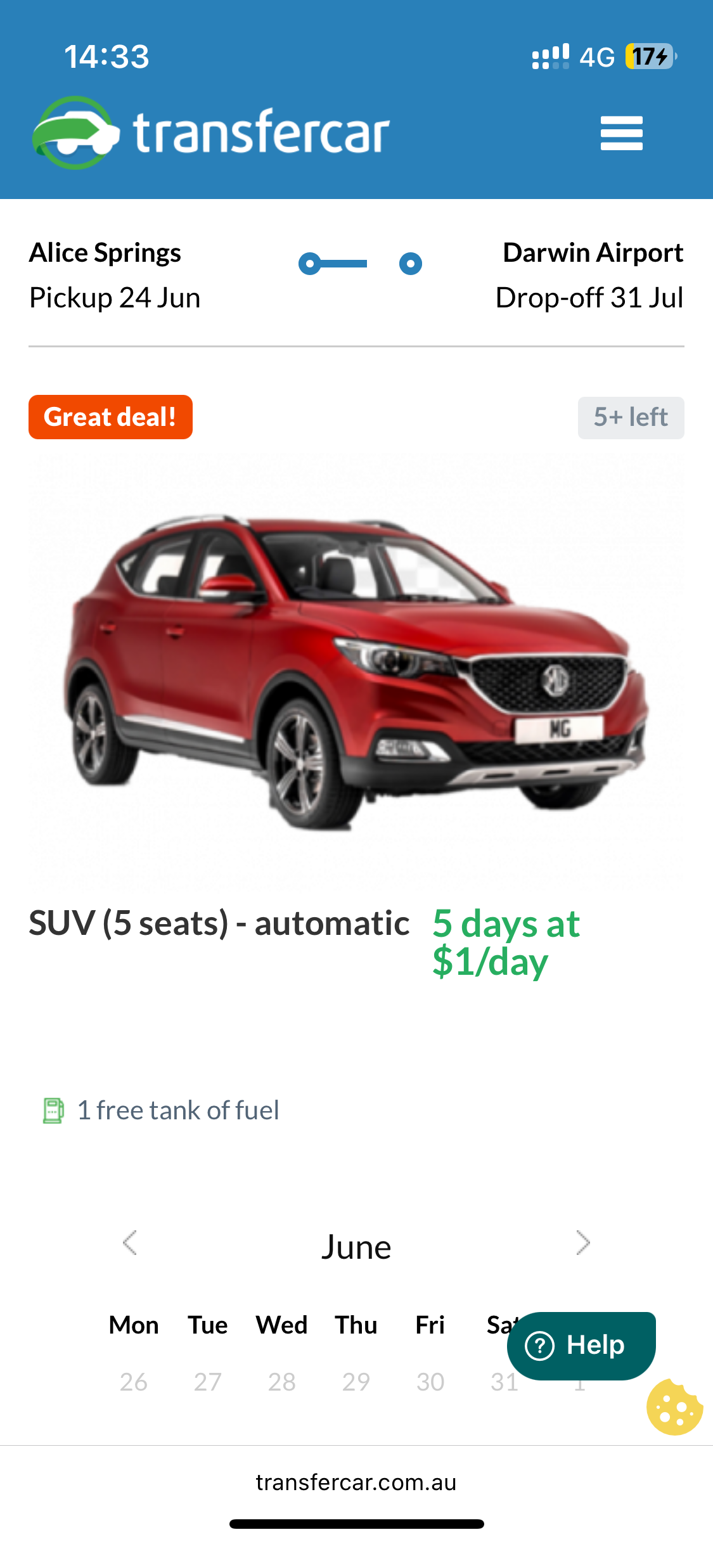Tap the Transfercar logo
This screenshot has width=713, height=1544.
pos(211,132)
